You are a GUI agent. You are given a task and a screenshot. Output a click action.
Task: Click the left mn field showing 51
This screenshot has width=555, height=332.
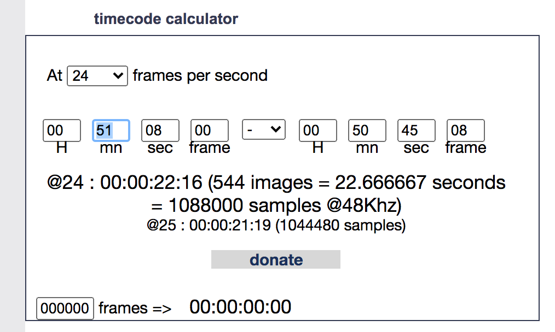[111, 130]
